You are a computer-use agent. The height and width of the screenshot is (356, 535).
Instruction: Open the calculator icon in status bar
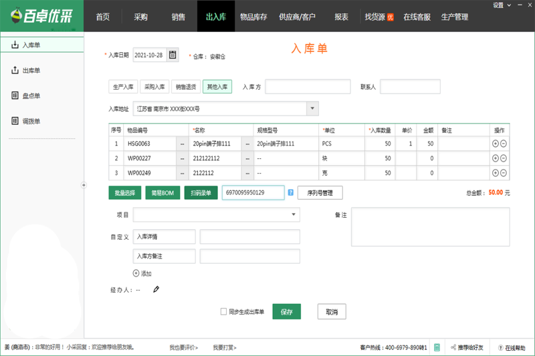click(x=437, y=347)
